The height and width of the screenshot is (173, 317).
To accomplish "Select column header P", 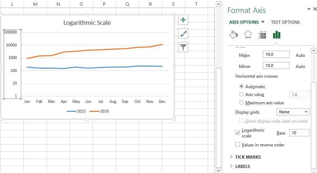I will point(104,4).
